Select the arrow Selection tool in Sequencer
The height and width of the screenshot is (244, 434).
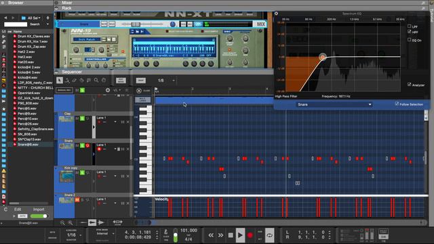[60, 80]
